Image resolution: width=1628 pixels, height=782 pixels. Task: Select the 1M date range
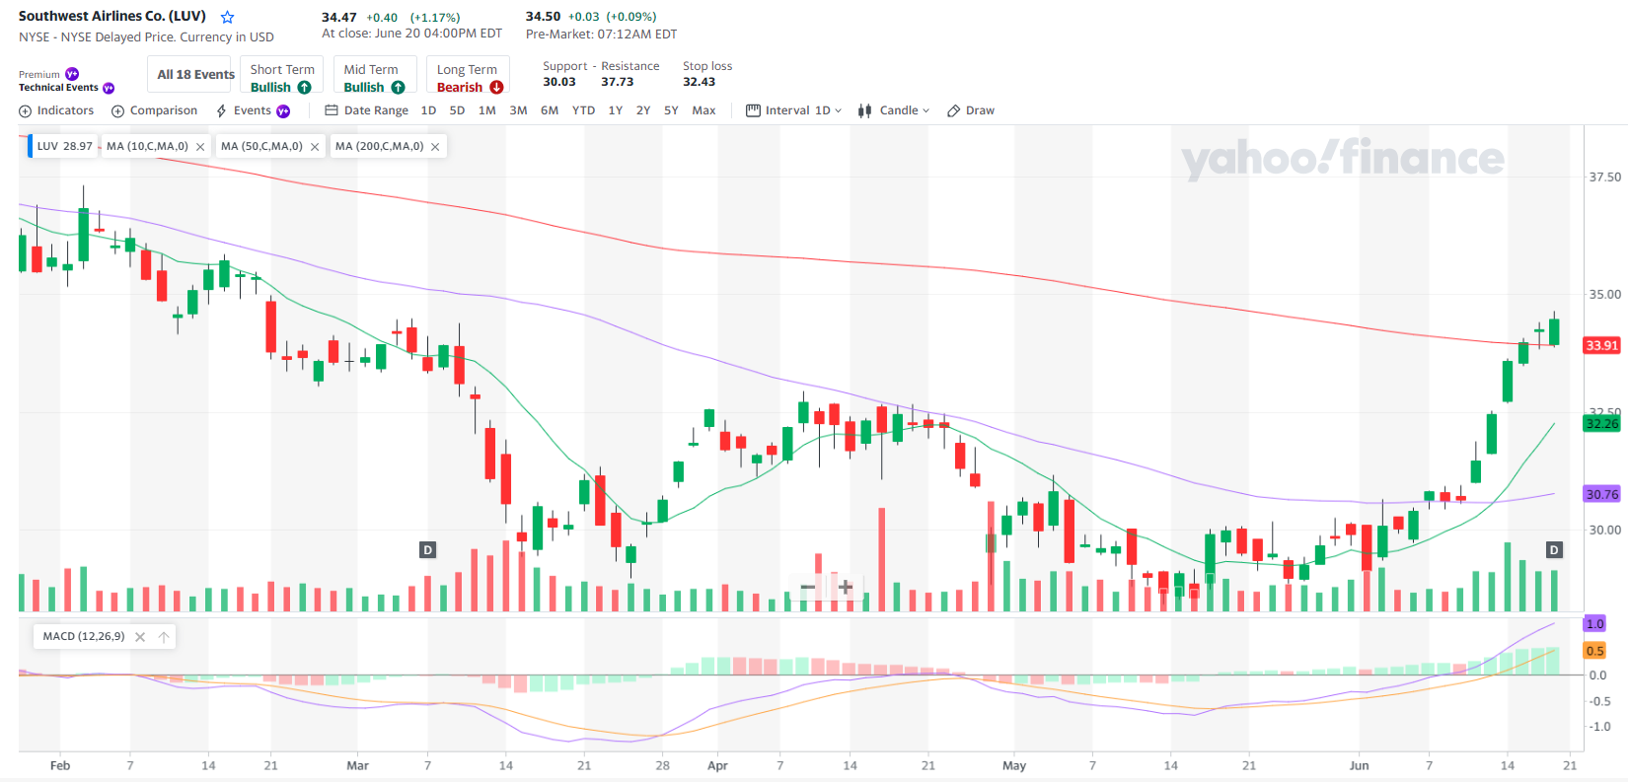pyautogui.click(x=487, y=110)
